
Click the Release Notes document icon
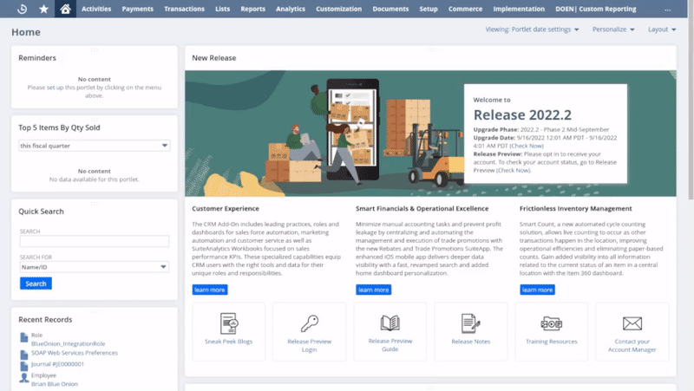coord(470,323)
